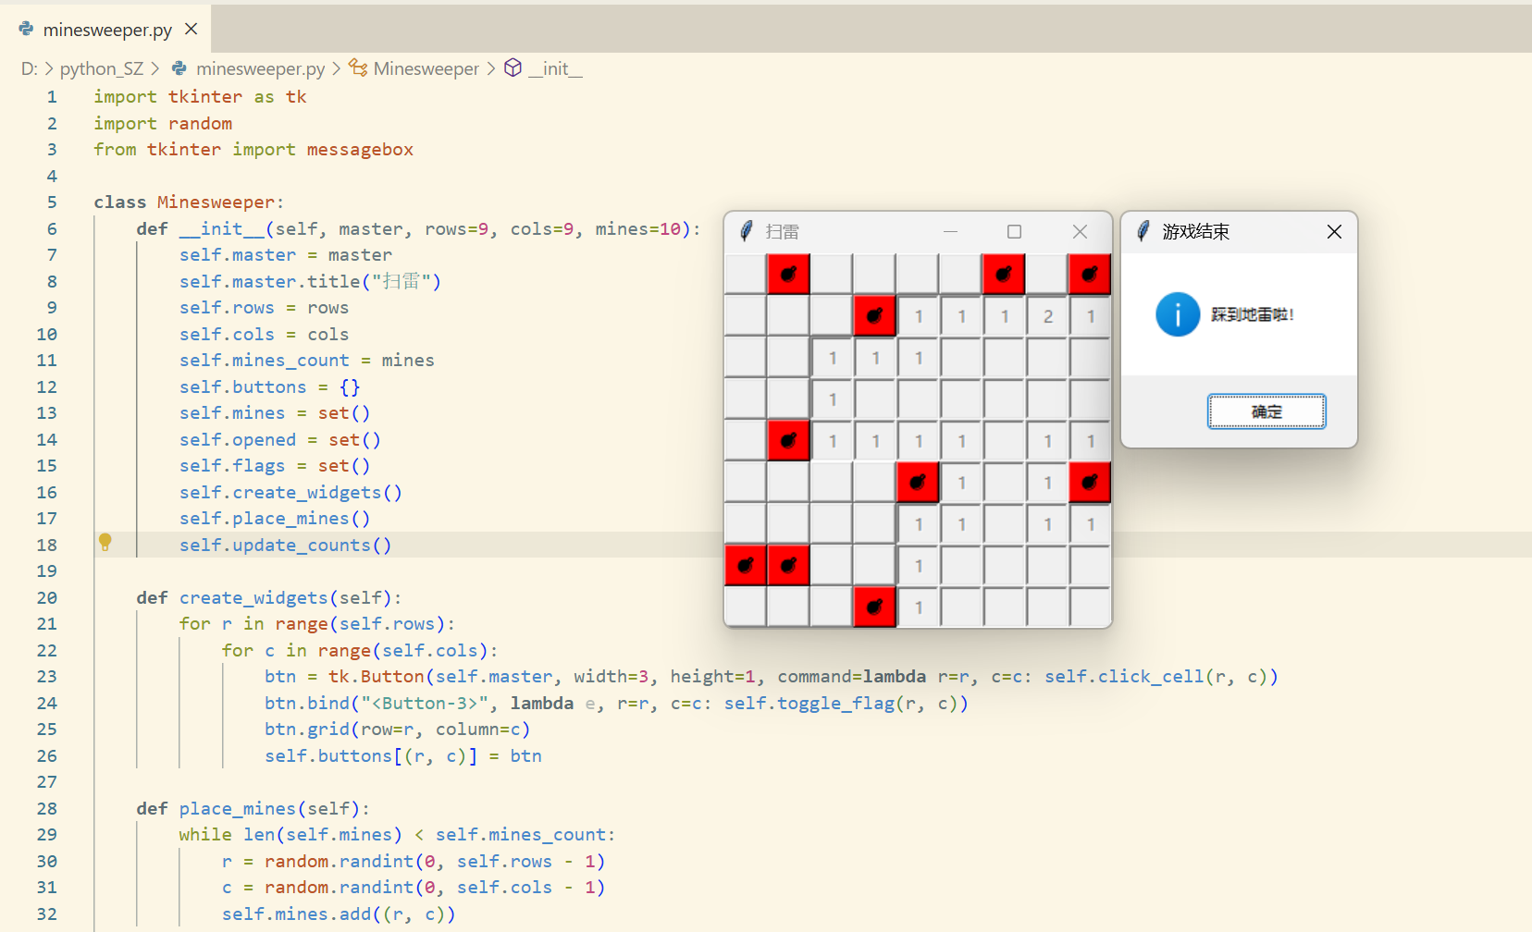Click the mine in fifth row, second column
This screenshot has height=932, width=1532.
(x=788, y=441)
